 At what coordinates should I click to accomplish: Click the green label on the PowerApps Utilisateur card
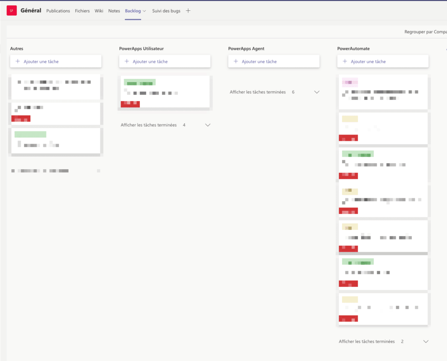(140, 82)
